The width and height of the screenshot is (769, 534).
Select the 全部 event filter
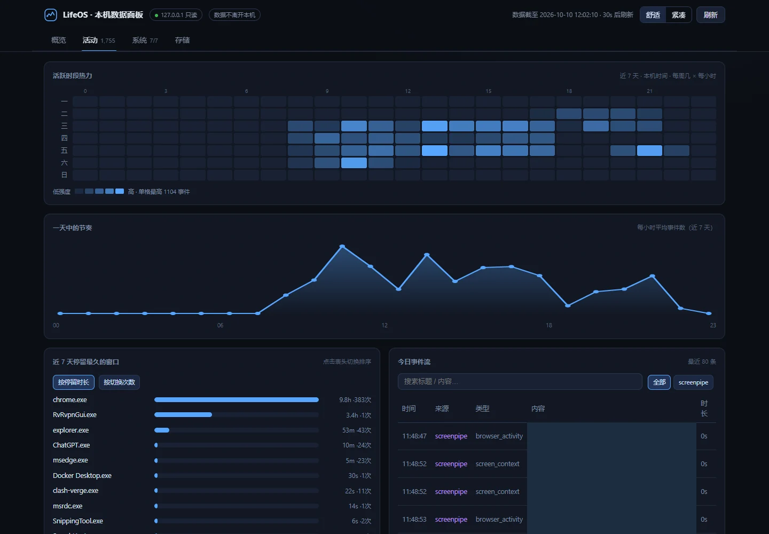click(659, 382)
